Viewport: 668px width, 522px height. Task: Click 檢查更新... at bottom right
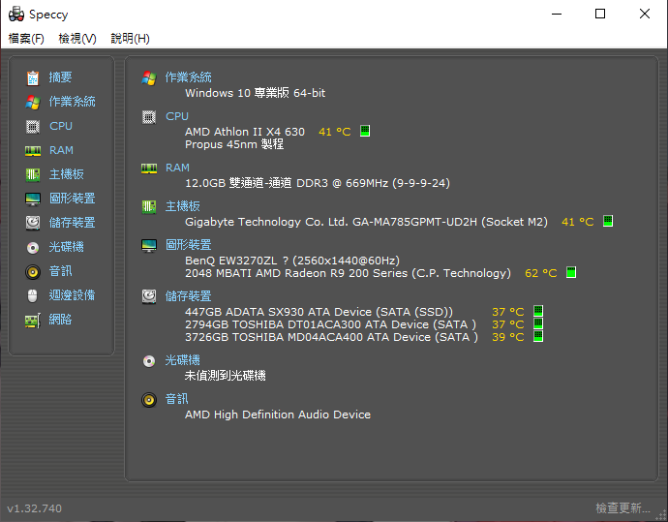622,507
